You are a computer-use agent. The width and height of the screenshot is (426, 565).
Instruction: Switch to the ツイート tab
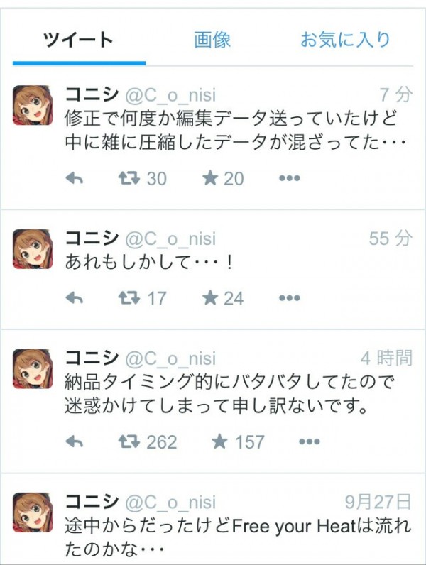click(x=78, y=40)
